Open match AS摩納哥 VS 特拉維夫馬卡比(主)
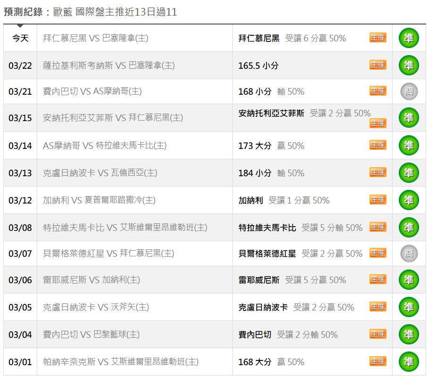Screen dimensions: 429x376 coord(104,145)
